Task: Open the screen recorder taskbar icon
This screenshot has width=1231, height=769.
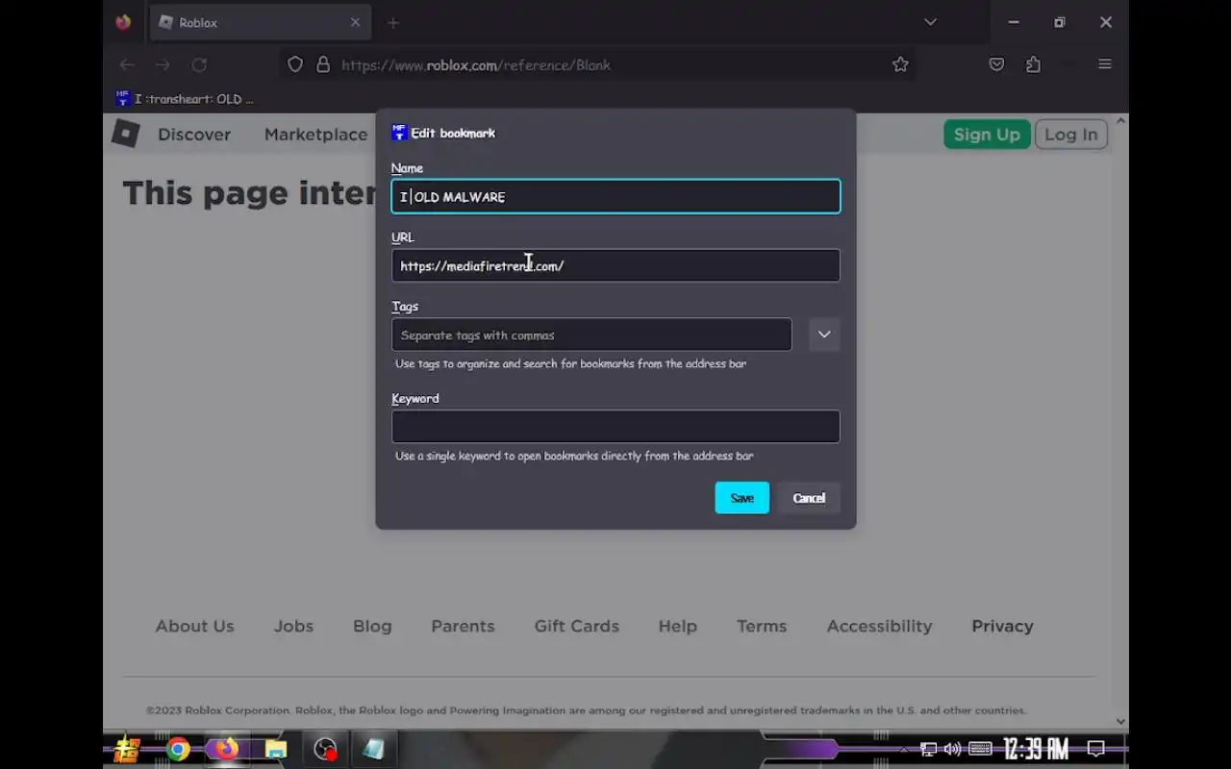Action: (x=326, y=750)
